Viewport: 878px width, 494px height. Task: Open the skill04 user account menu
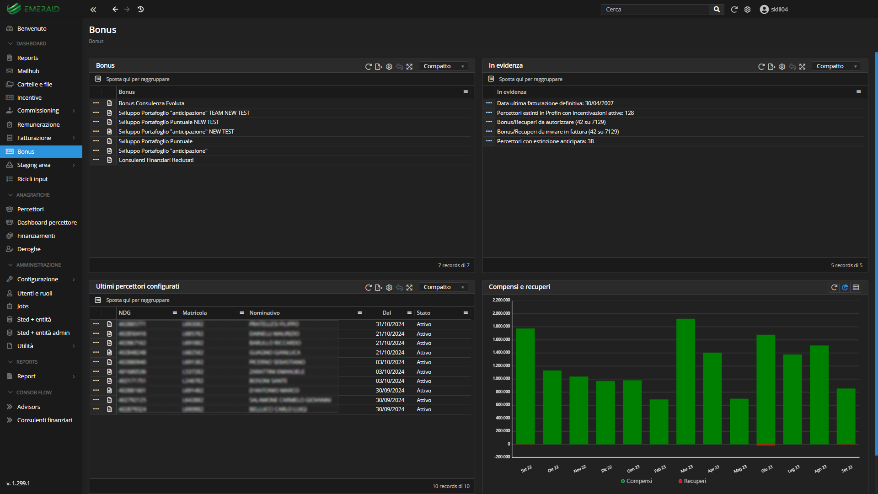(x=774, y=9)
